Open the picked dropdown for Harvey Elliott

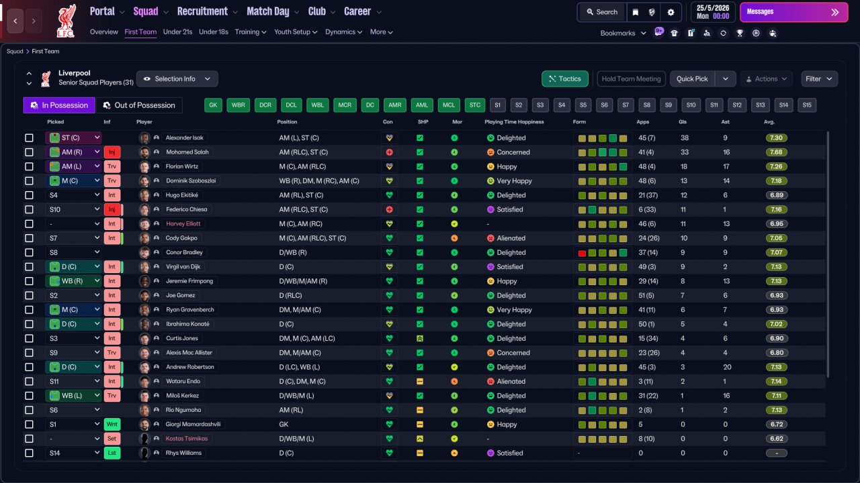tap(74, 224)
